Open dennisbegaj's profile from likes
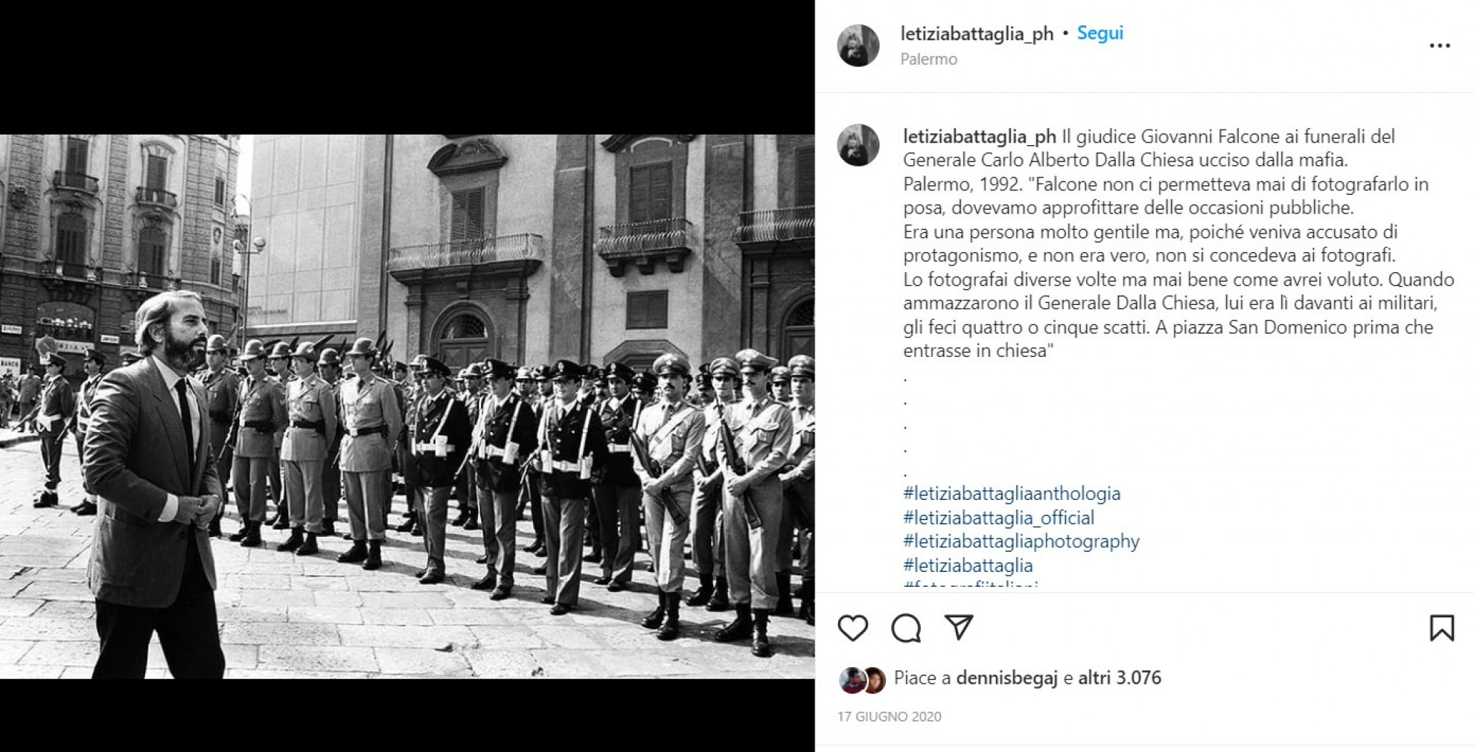This screenshot has width=1474, height=752. click(1006, 678)
